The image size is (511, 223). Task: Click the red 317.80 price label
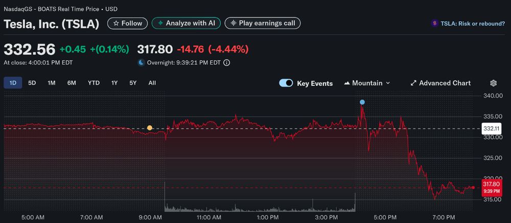point(492,187)
